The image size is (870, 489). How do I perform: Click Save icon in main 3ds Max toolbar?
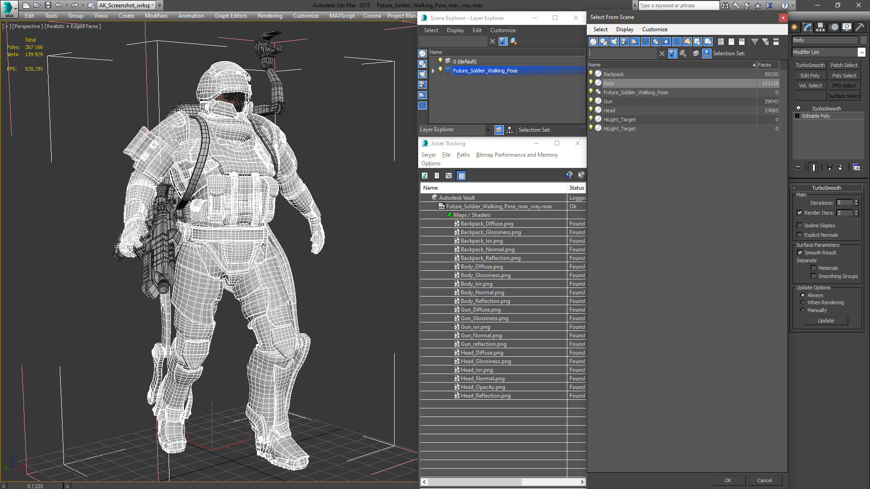pos(48,5)
